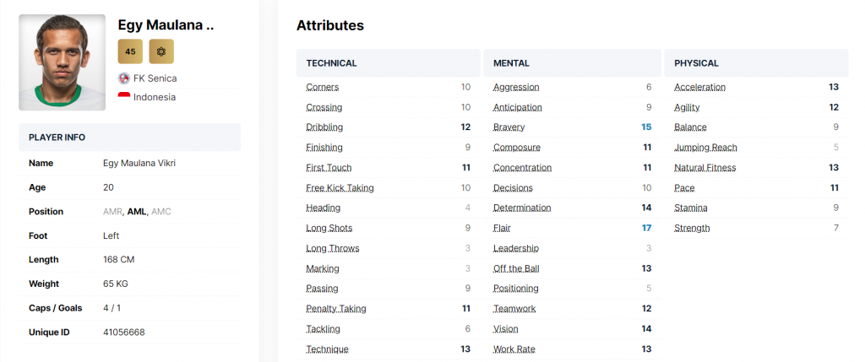Image resolution: width=865 pixels, height=362 pixels.
Task: Click the Dribbling attribute label
Action: [324, 127]
